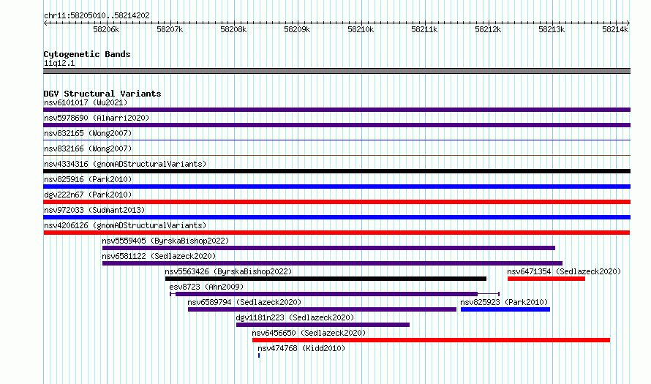651x384 pixels.
Task: Open esv8723 (Ahn2009) variant label
Action: (206, 287)
